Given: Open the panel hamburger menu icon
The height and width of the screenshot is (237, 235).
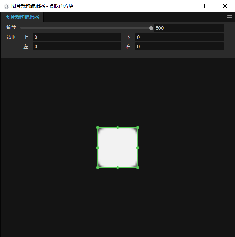Looking at the screenshot, I should [230, 17].
